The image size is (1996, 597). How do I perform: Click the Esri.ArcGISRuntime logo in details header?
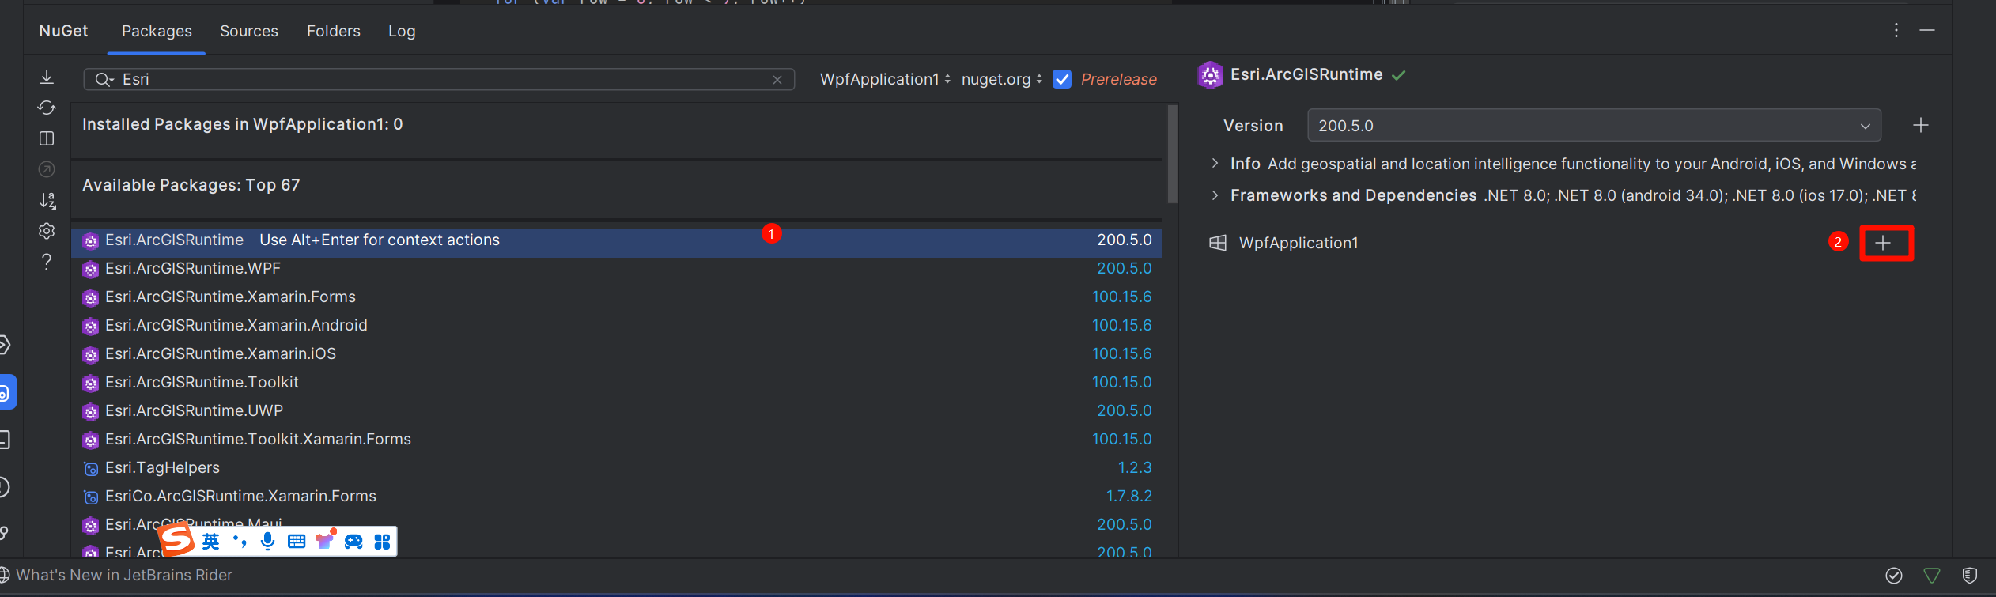1210,75
